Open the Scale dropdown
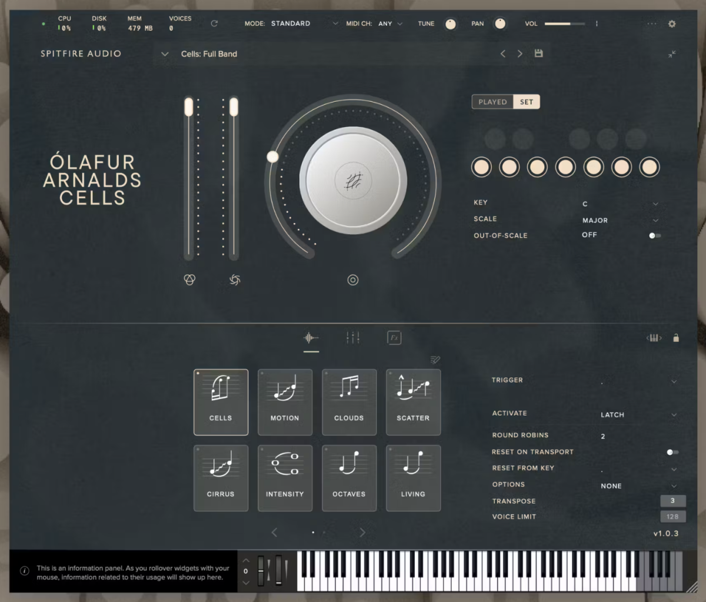 (x=620, y=220)
